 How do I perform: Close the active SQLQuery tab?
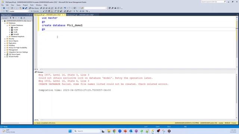click(65, 15)
